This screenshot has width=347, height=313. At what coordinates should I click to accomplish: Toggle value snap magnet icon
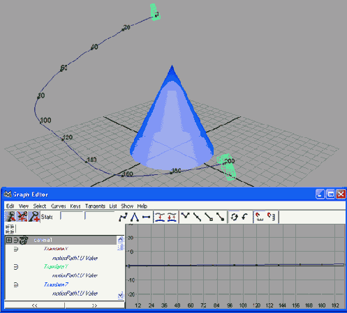[272, 217]
